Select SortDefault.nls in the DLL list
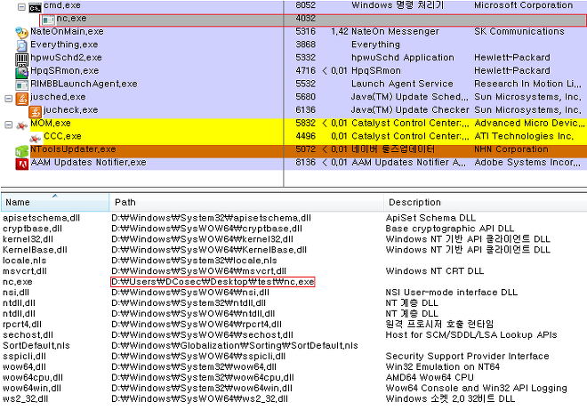 pyautogui.click(x=36, y=346)
